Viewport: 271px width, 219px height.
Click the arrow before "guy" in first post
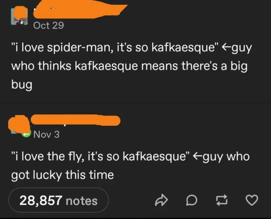[x=226, y=48]
